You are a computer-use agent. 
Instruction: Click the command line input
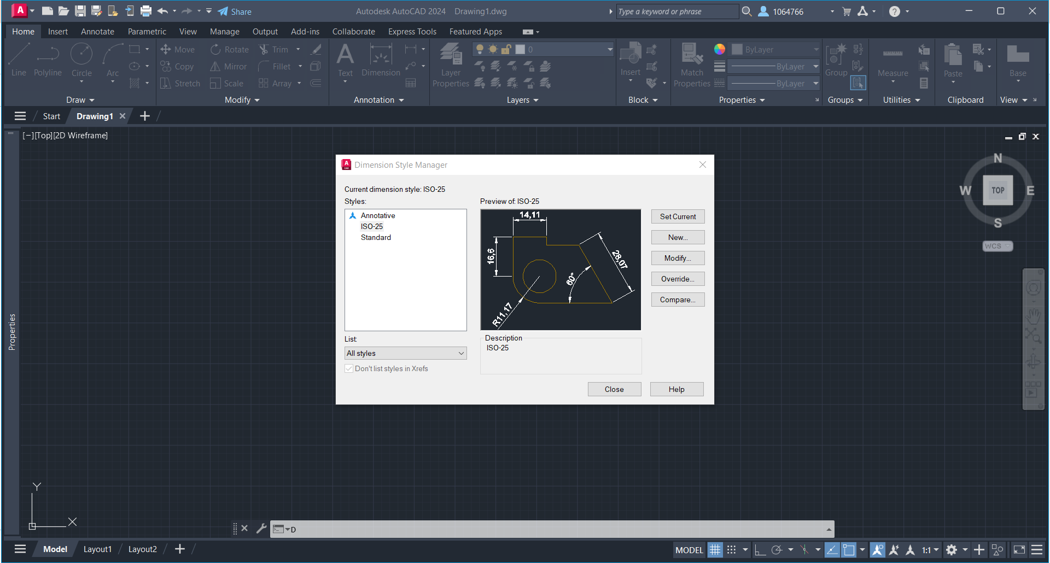552,529
